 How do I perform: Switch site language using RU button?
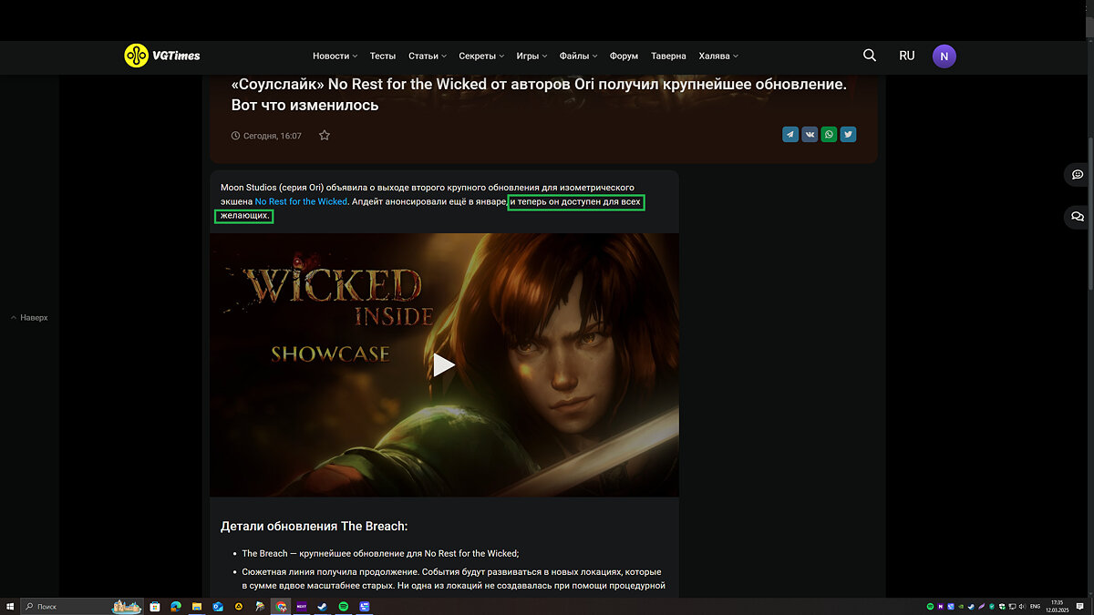coord(906,56)
